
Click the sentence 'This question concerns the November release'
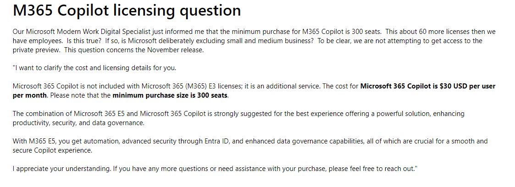pyautogui.click(x=135, y=50)
